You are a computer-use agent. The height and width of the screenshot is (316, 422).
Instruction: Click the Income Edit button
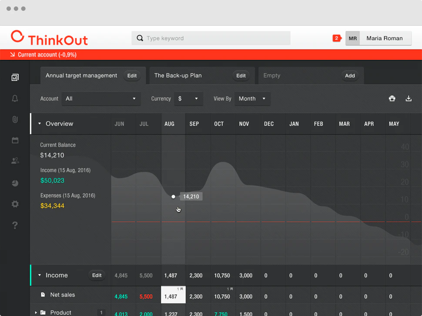(97, 275)
